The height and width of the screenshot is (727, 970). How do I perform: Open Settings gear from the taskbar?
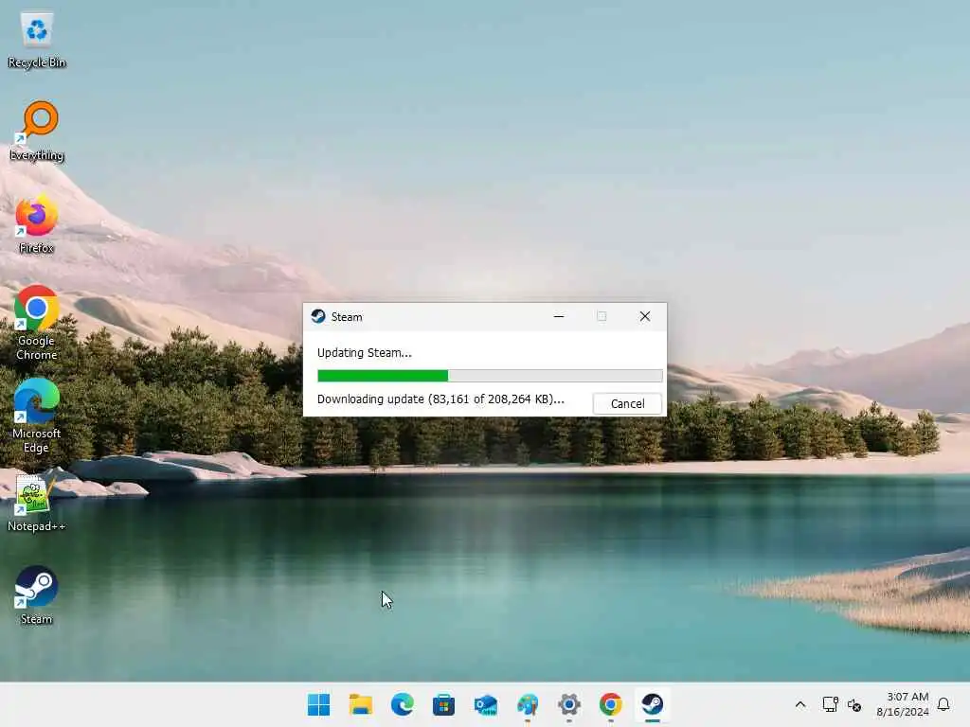[569, 704]
